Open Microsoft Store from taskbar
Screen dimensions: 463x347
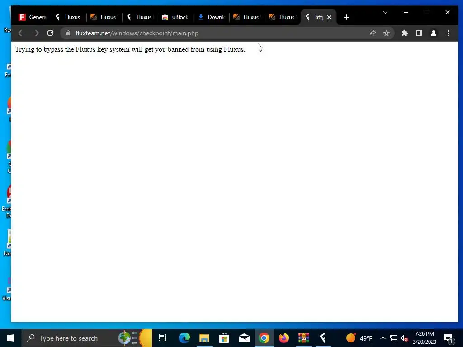[x=224, y=338]
